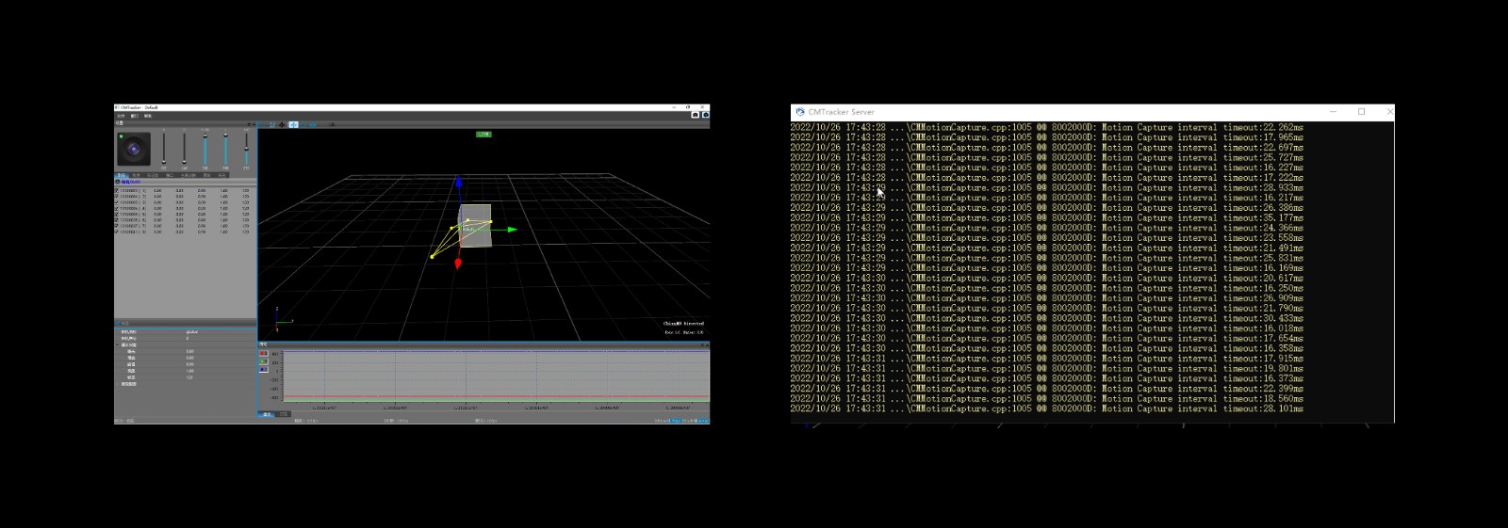Close the chart panel via its header button
The width and height of the screenshot is (1508, 528).
pyautogui.click(x=706, y=344)
